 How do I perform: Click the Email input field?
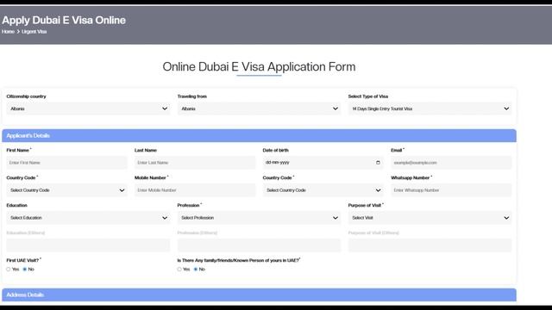click(451, 163)
